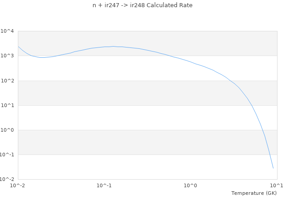The height and width of the screenshot is (215, 286).
Task: Click the blue curve above the 10^0 x-axis tick
Action: [x=190, y=62]
